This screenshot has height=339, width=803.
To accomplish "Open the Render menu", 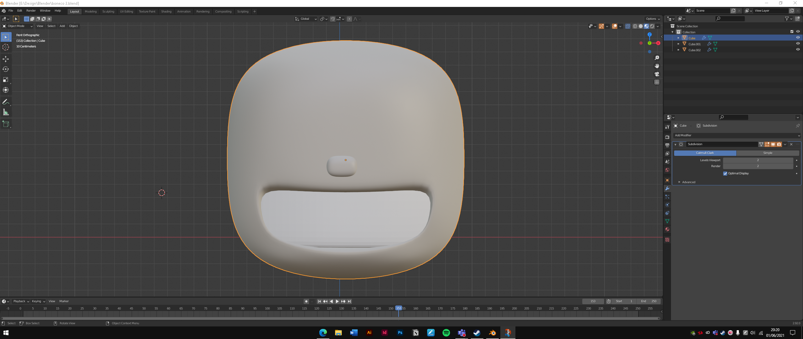I will tap(31, 11).
